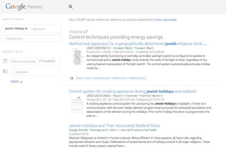Search within classification Y02B20/40 results

coord(110,78)
